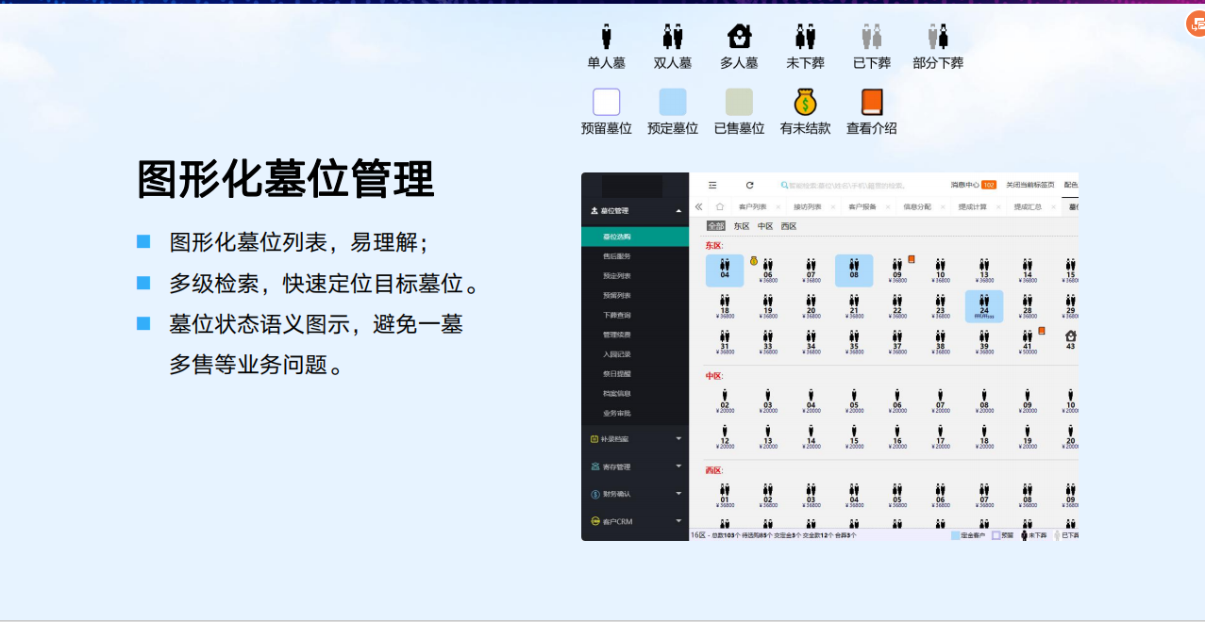1205x622 pixels.
Task: Click the orange floating chat icon
Action: coord(1197,25)
